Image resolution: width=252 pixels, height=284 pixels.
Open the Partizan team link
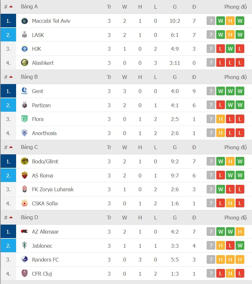pos(41,105)
